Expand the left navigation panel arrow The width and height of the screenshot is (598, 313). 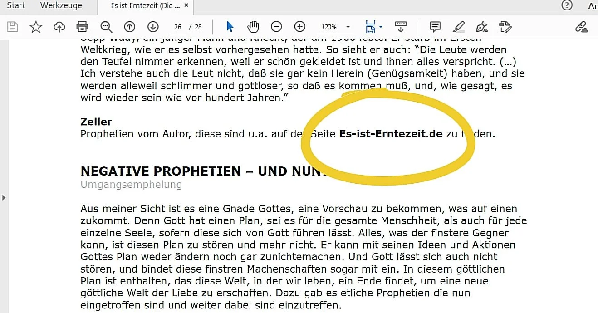pos(4,197)
